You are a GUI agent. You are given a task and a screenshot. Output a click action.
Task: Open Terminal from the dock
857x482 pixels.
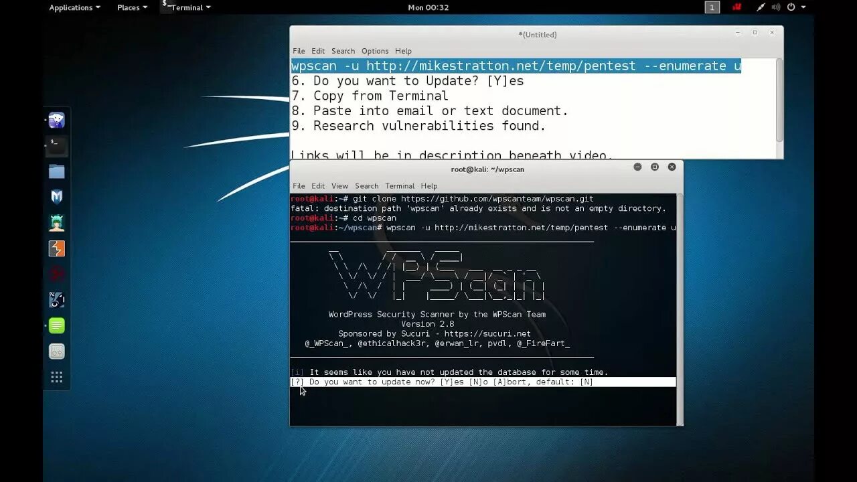(x=57, y=145)
